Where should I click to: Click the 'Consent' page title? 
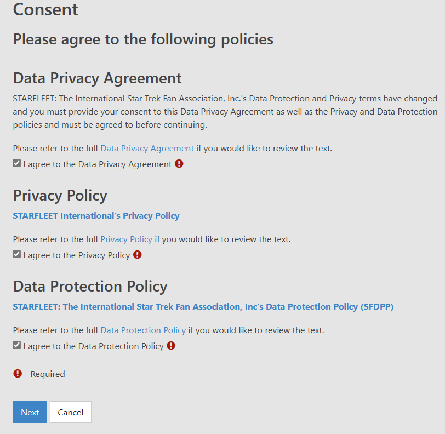click(45, 9)
